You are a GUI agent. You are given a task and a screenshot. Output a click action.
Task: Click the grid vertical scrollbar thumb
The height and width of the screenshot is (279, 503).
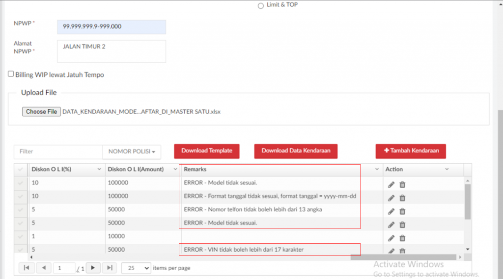click(468, 202)
